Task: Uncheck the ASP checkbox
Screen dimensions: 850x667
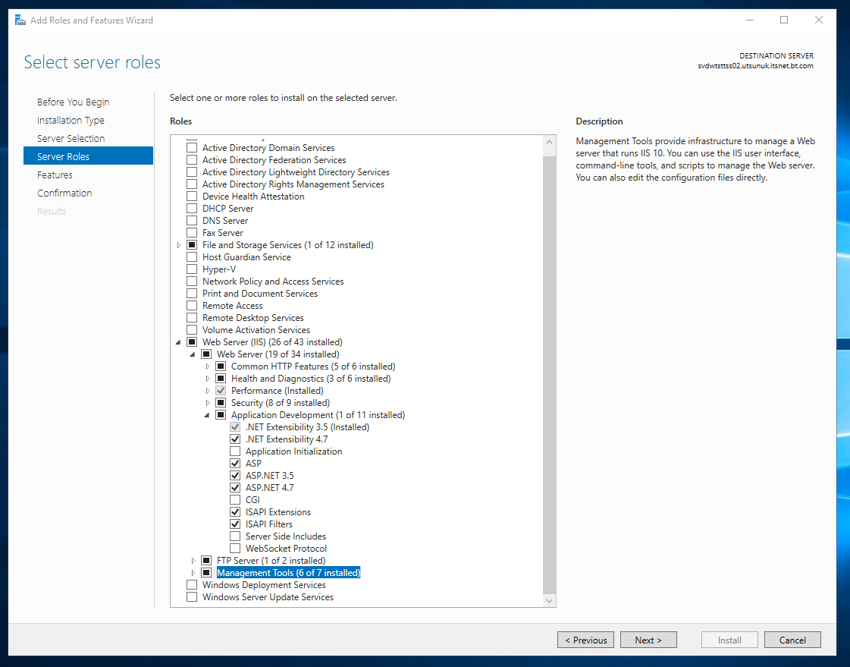Action: point(235,463)
